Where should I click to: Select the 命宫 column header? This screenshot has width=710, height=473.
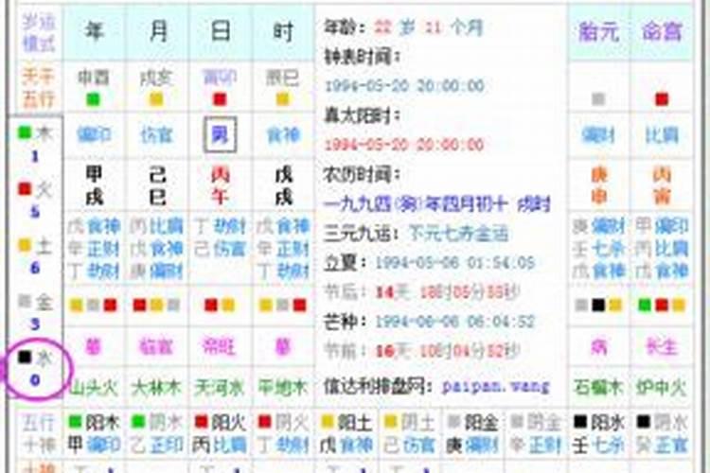point(662,31)
